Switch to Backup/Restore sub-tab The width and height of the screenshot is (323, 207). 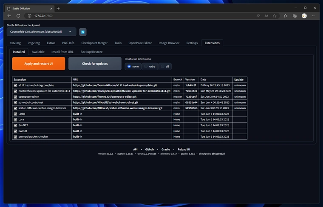(x=91, y=52)
